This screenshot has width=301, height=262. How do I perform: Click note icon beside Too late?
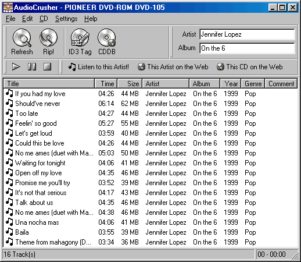(9, 113)
